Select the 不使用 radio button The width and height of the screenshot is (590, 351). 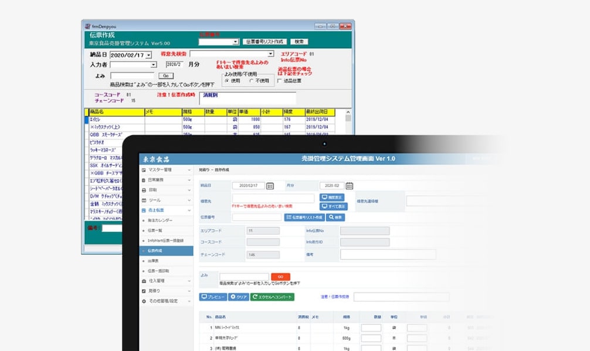[x=252, y=81]
